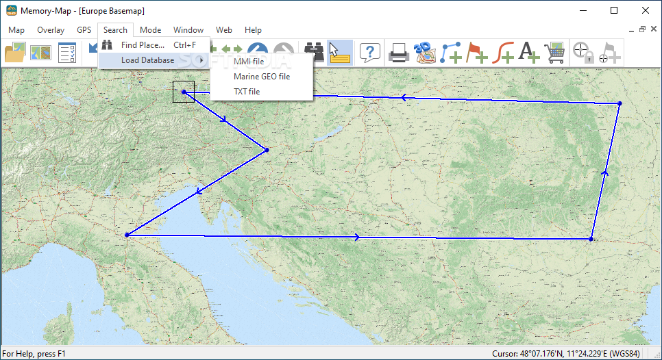Choose MMI file from submenu
Image resolution: width=662 pixels, height=360 pixels.
point(262,61)
